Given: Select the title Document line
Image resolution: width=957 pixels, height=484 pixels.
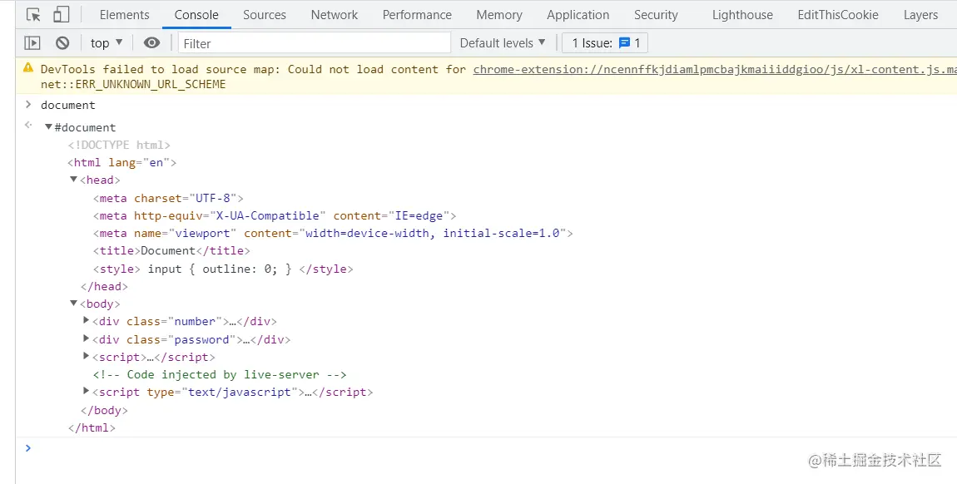Looking at the screenshot, I should [171, 251].
